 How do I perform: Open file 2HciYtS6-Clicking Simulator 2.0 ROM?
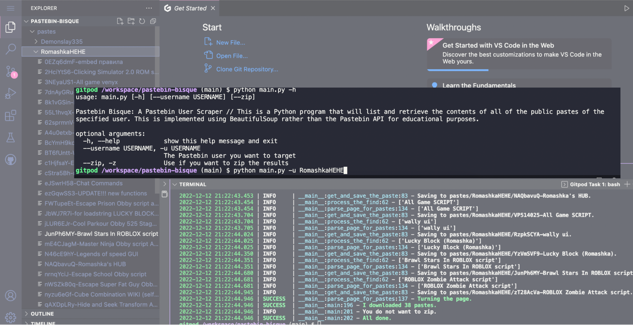(101, 72)
